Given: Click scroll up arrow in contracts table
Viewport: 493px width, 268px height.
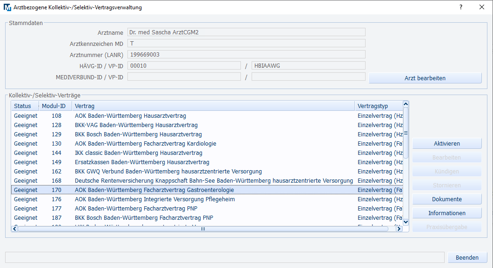Looking at the screenshot, I should pyautogui.click(x=406, y=105).
